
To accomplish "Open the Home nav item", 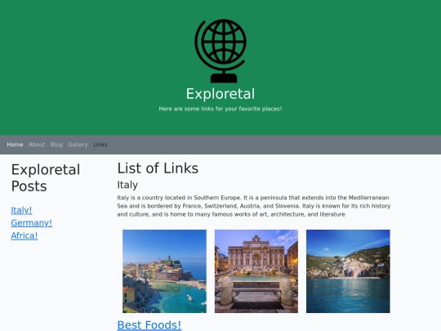I will [x=15, y=145].
